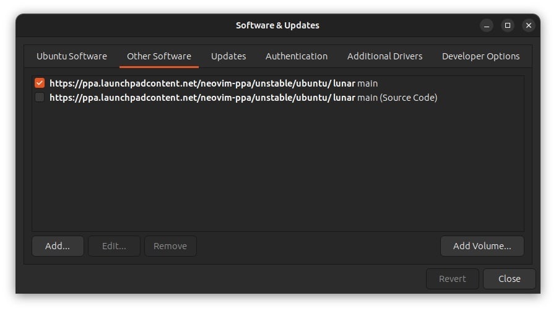The width and height of the screenshot is (556, 311).
Task: Go to the Authentication tab
Action: pyautogui.click(x=297, y=56)
